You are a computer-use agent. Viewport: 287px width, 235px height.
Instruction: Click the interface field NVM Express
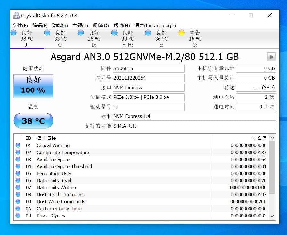pyautogui.click(x=149, y=88)
